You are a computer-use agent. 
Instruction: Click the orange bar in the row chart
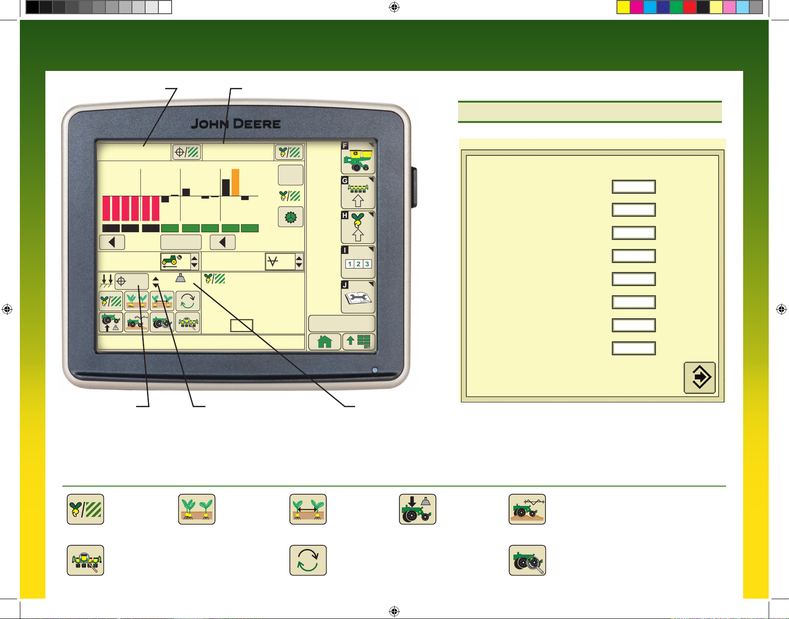point(235,183)
